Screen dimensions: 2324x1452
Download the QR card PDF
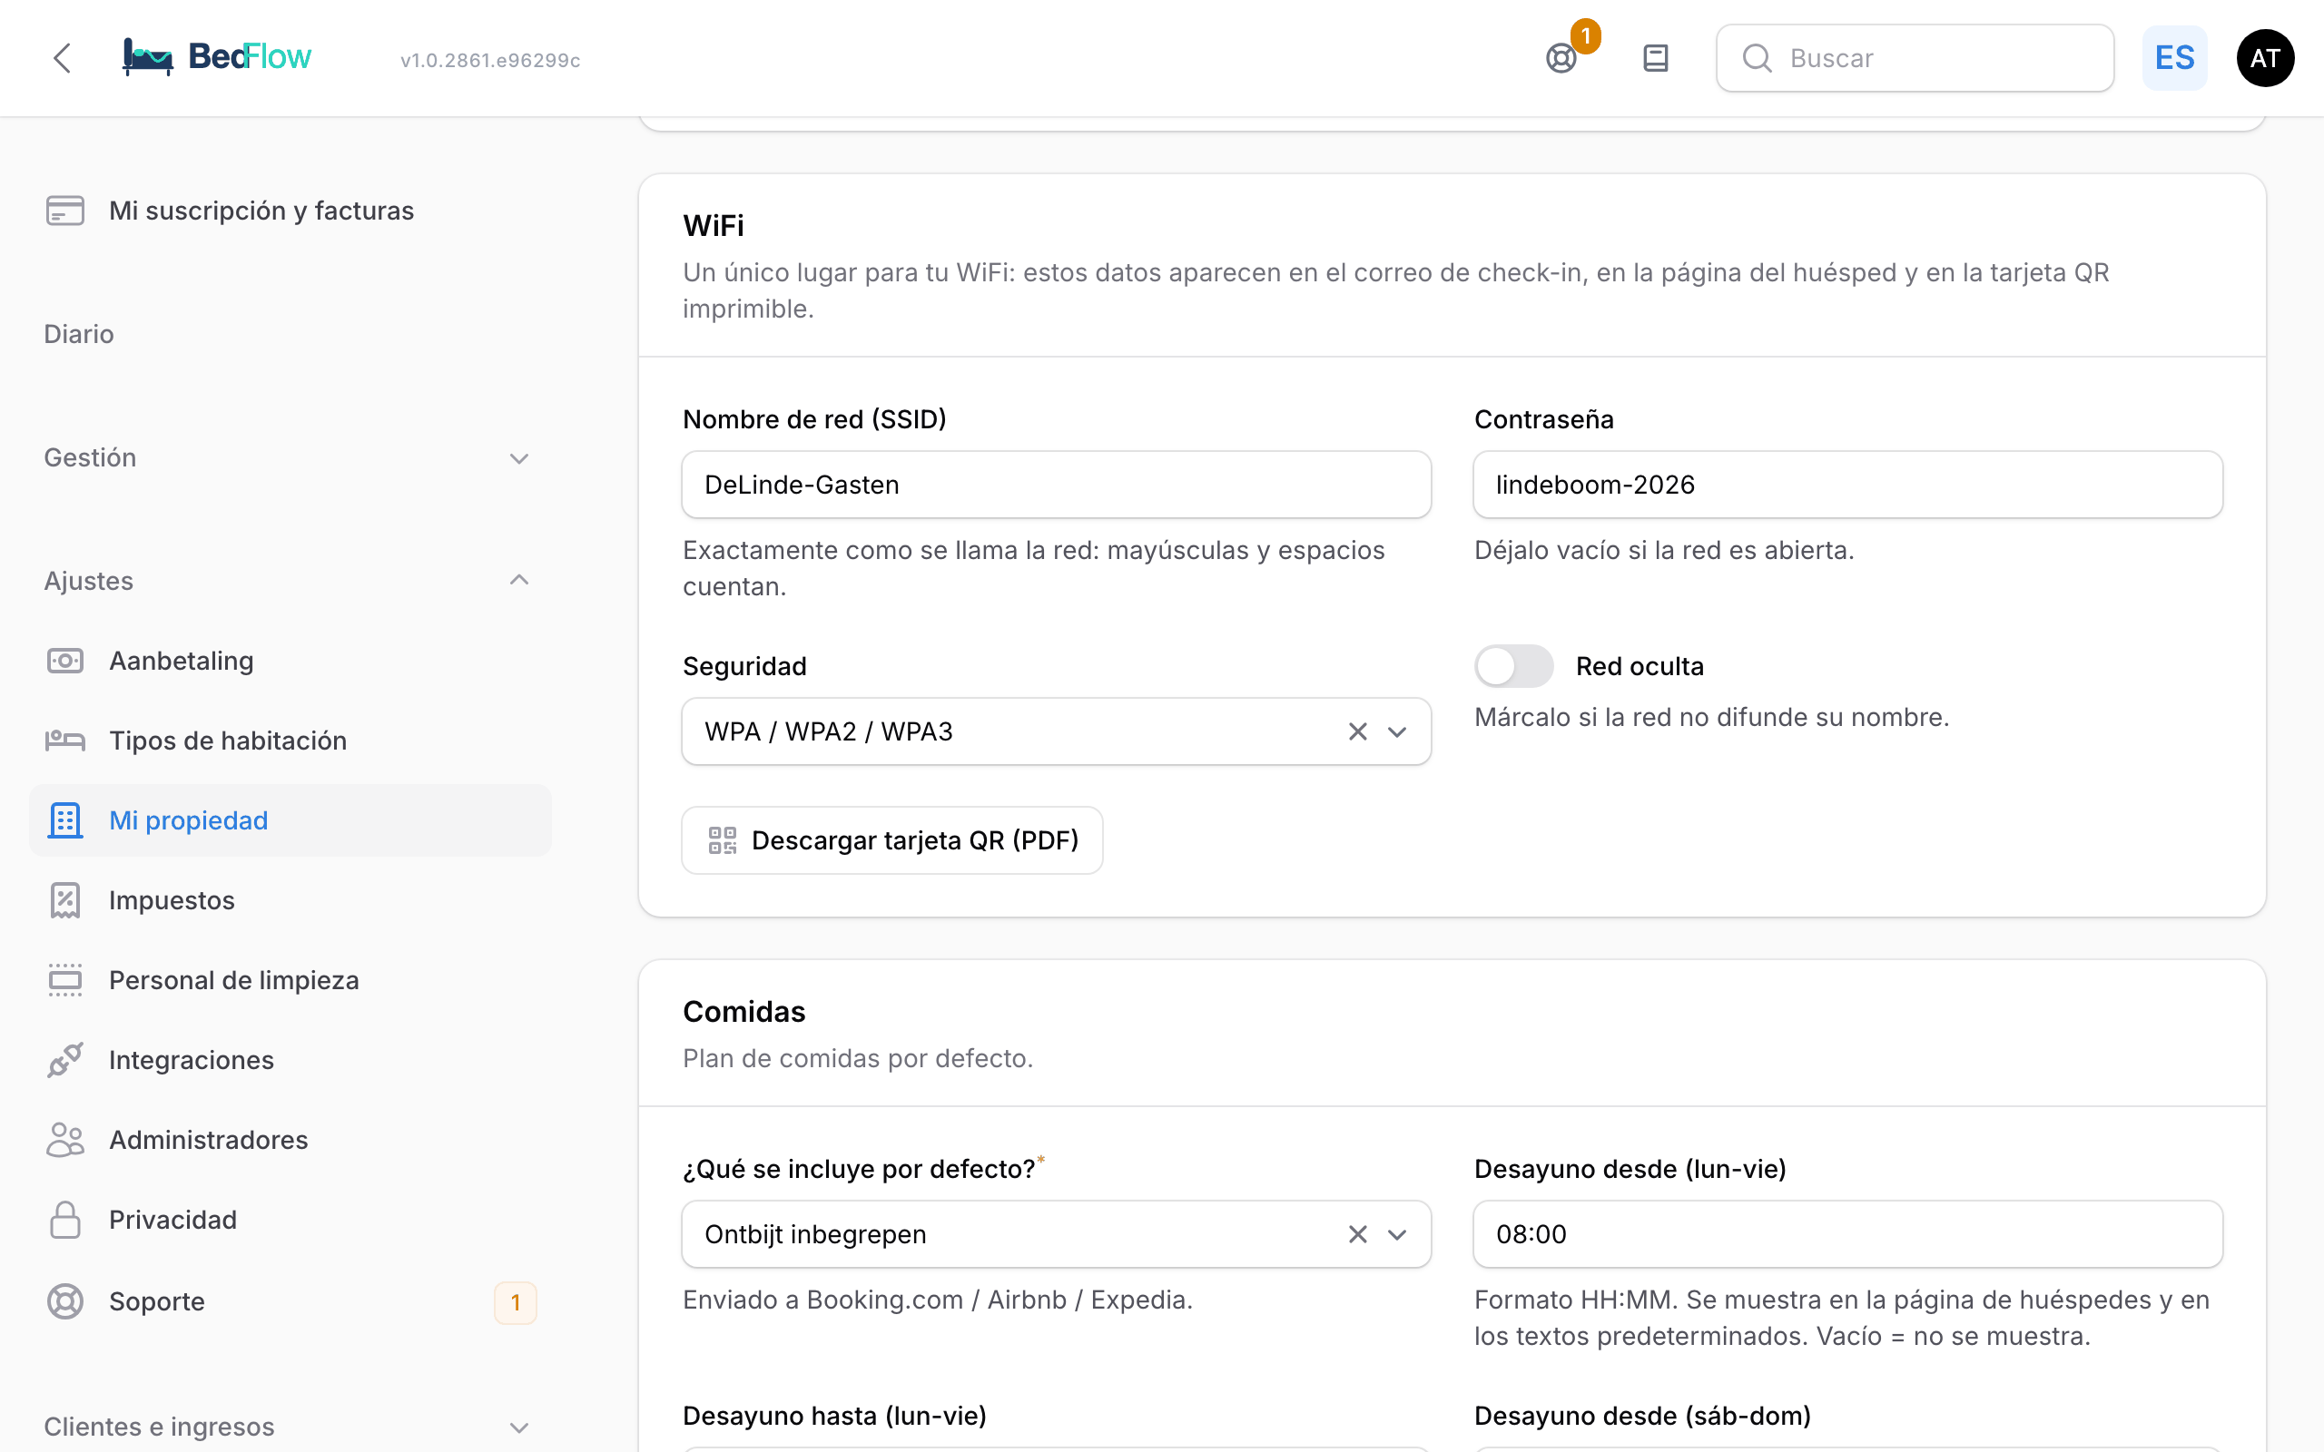(892, 840)
